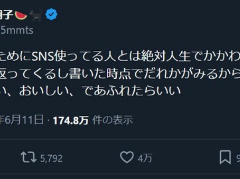Open the profile via the 5mmts handle
Screen dimensions: 240x179
click(17, 30)
